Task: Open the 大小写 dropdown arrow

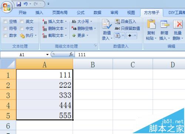Action: (x=91, y=21)
